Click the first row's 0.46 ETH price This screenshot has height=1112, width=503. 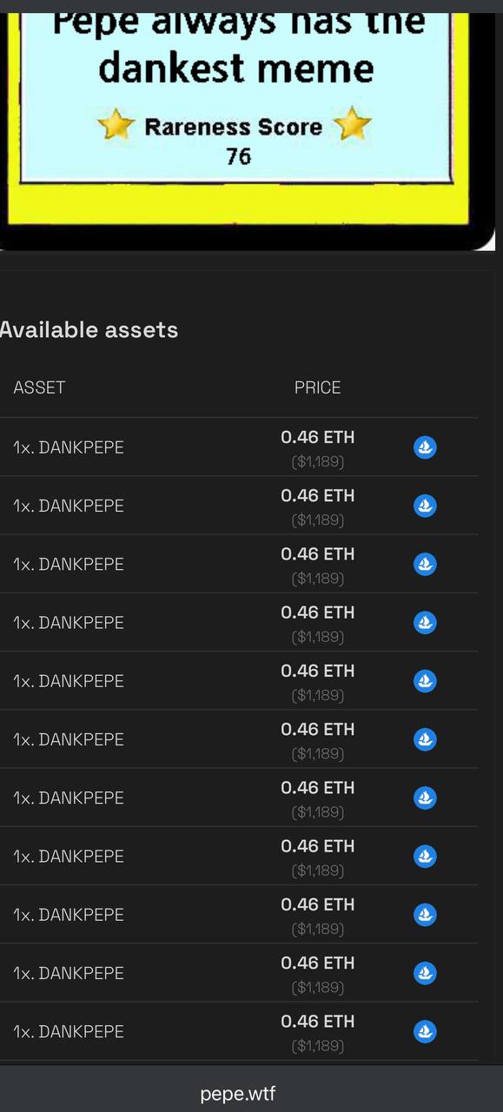point(318,437)
